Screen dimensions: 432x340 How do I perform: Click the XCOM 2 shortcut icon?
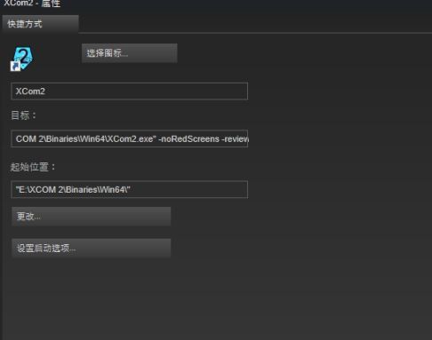click(21, 59)
